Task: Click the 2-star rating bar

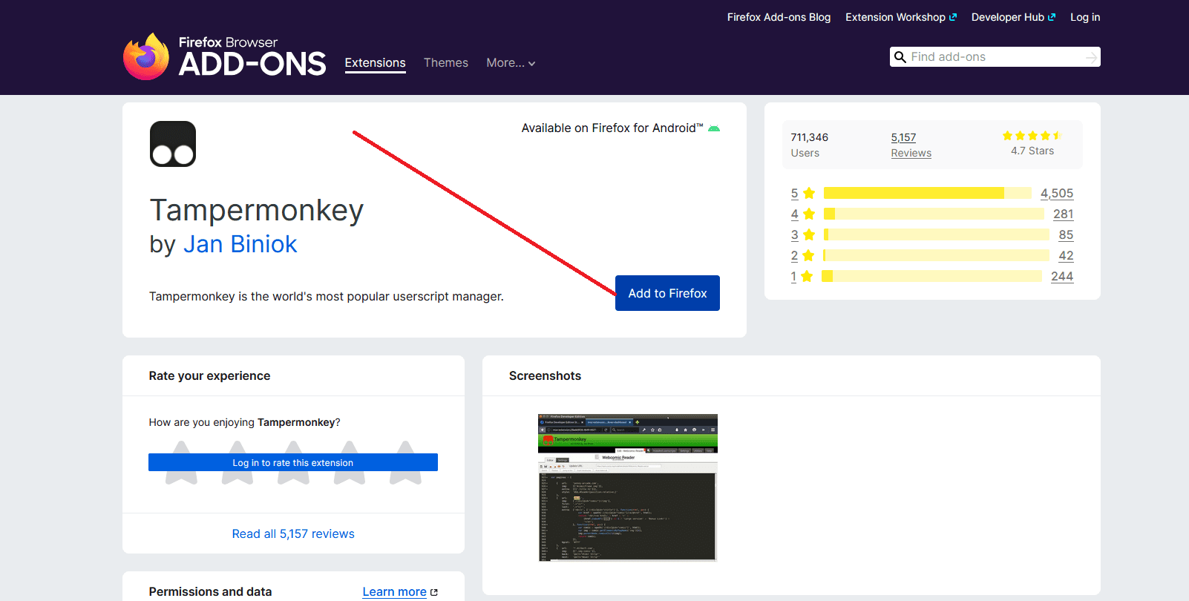Action: tap(936, 255)
